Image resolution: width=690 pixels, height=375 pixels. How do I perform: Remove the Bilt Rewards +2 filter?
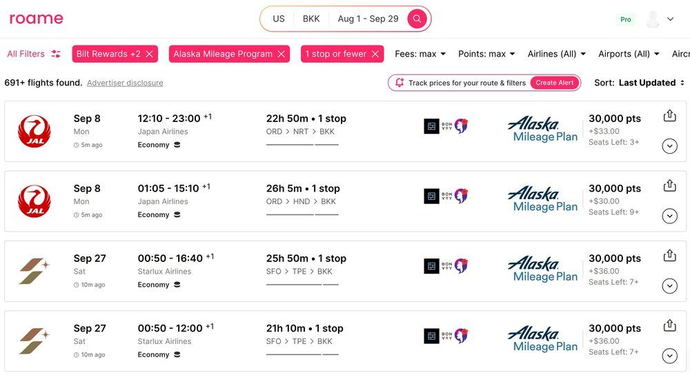[150, 54]
